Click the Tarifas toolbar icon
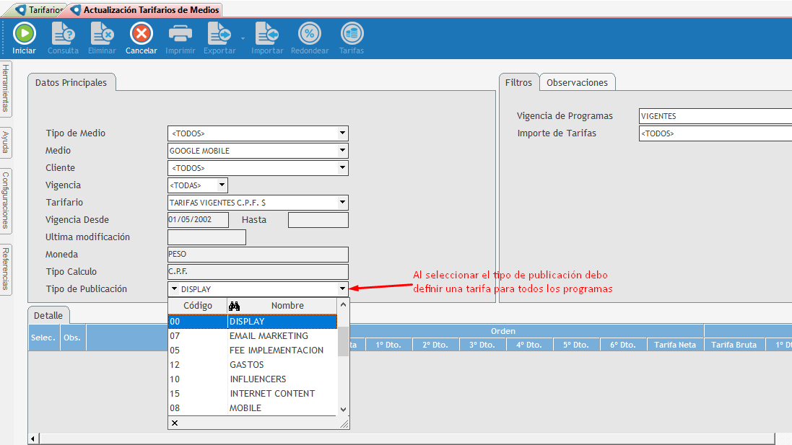 click(x=352, y=34)
